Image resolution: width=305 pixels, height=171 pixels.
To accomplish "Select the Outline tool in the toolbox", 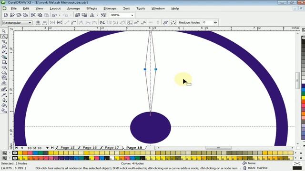I will point(4,100).
